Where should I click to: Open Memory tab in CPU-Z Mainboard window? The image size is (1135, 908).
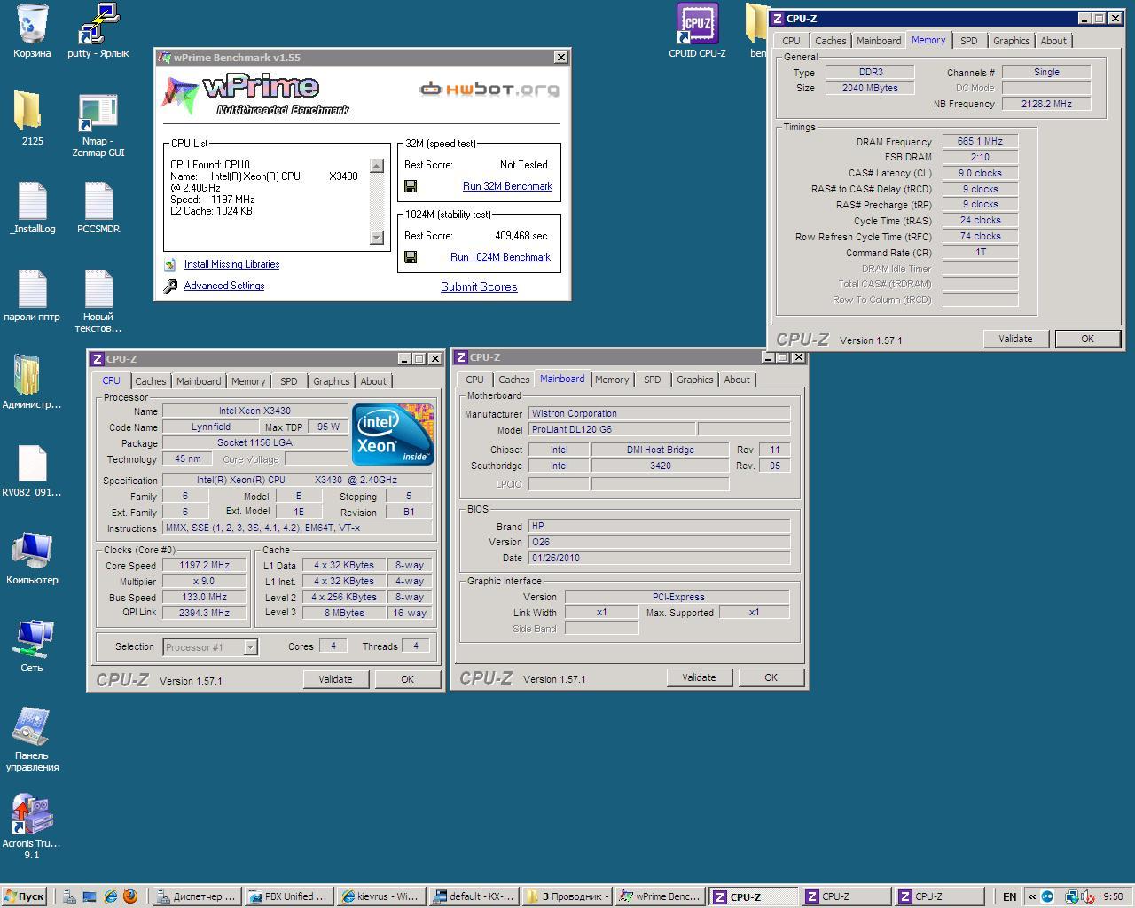point(612,380)
